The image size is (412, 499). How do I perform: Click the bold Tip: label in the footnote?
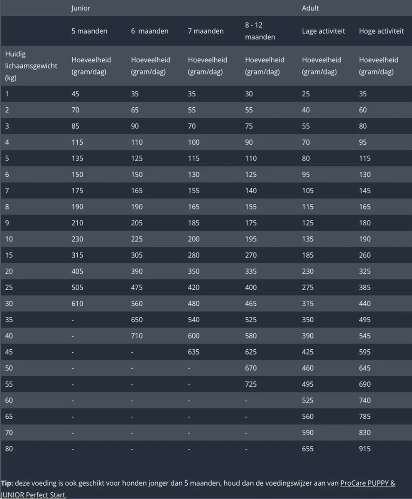(x=7, y=483)
